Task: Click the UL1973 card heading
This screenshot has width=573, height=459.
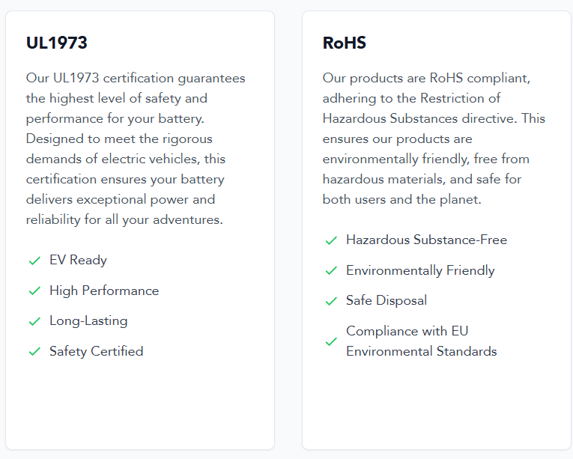Action: tap(57, 43)
